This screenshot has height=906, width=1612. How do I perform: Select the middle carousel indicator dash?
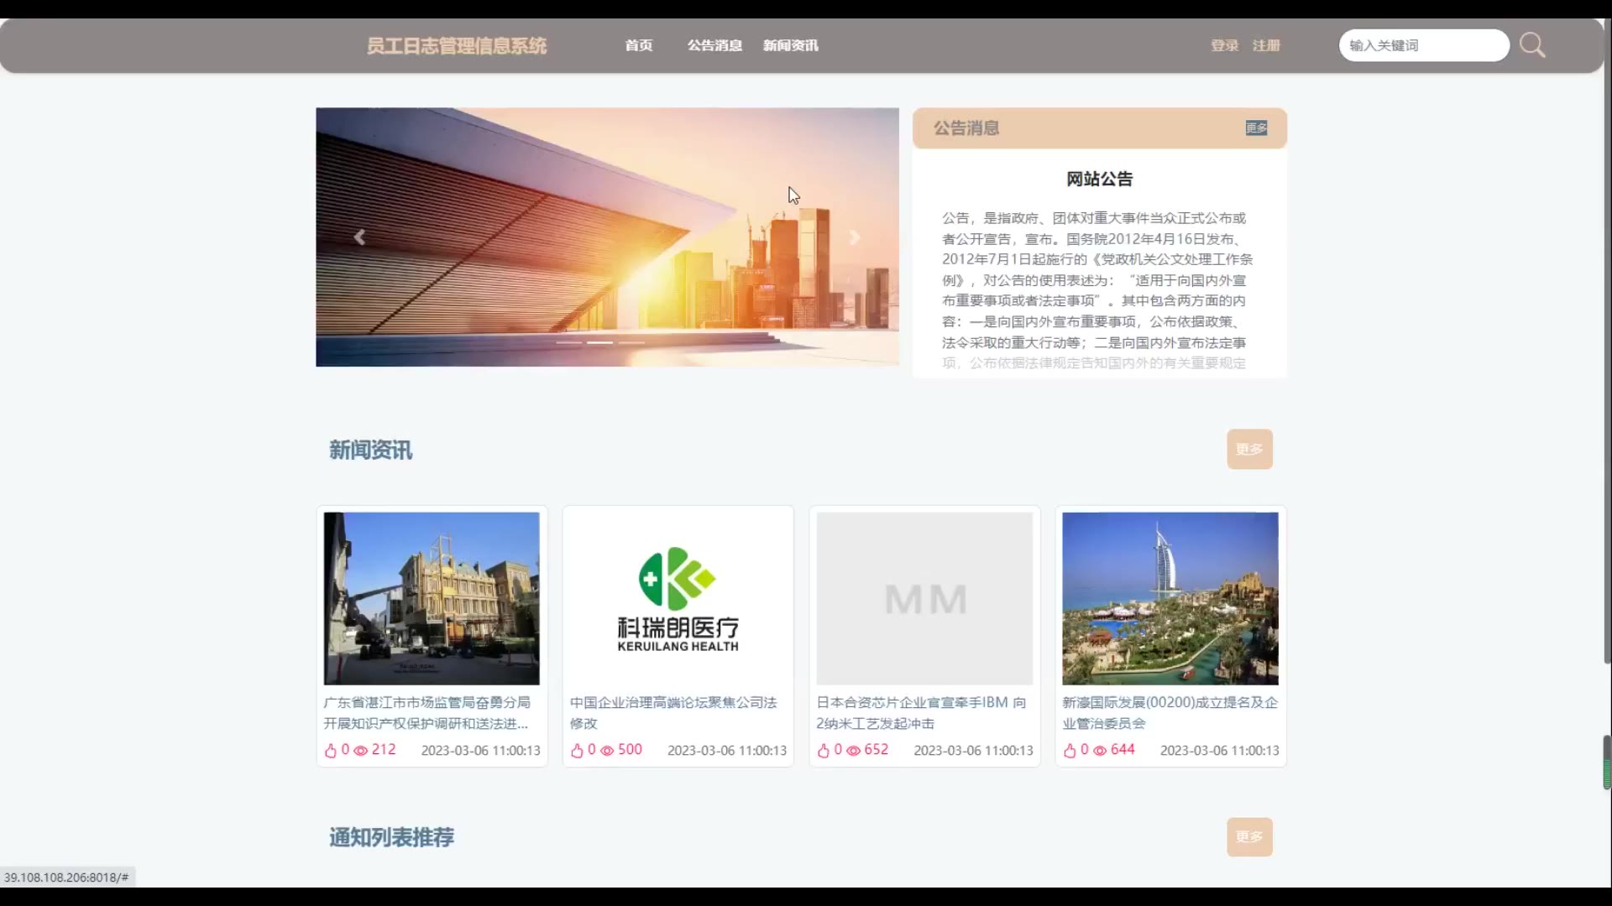599,342
